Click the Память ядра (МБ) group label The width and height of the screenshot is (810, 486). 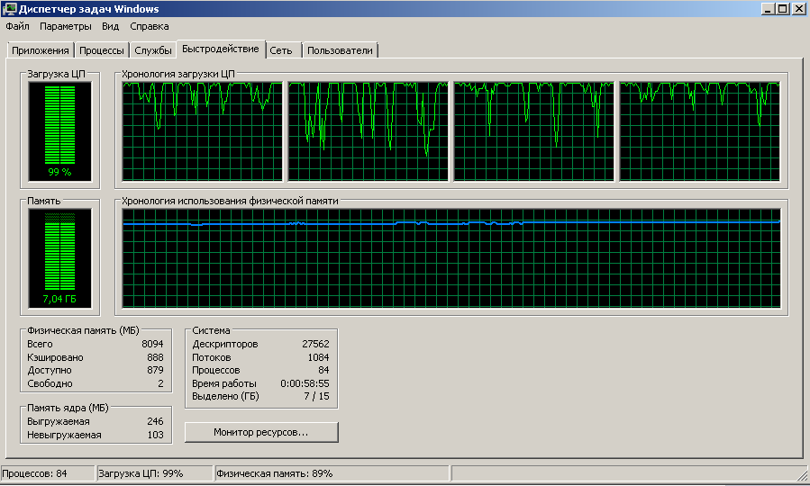click(68, 408)
